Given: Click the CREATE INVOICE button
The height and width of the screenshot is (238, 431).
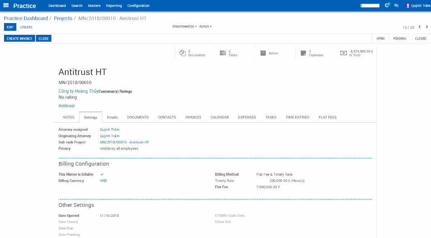Looking at the screenshot, I should (19, 38).
